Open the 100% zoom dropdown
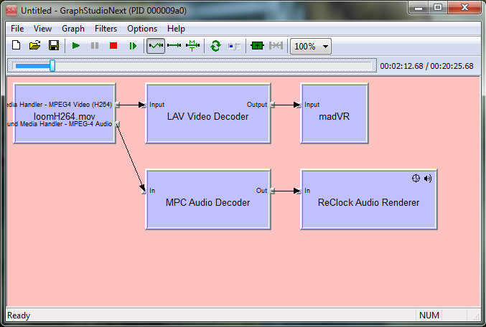486x327 pixels. tap(311, 46)
